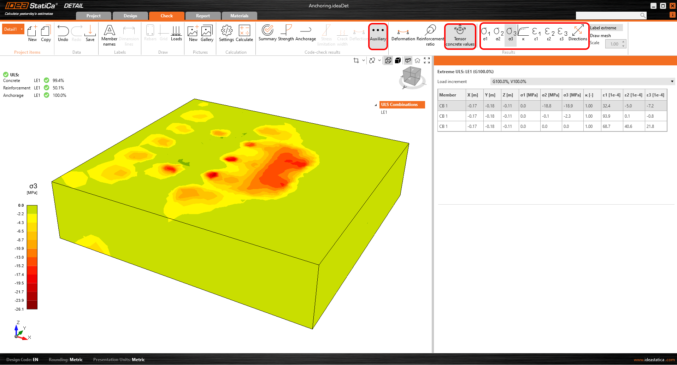The image size is (677, 365).
Task: Collapse the ULS Combinations tree
Action: 376,105
